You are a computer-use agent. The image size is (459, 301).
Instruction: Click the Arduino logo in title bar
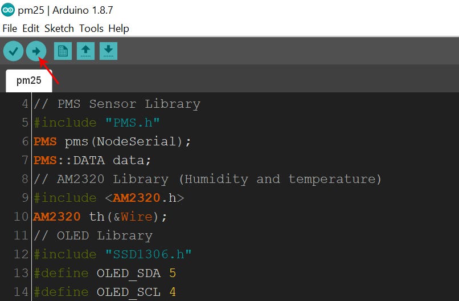7,10
